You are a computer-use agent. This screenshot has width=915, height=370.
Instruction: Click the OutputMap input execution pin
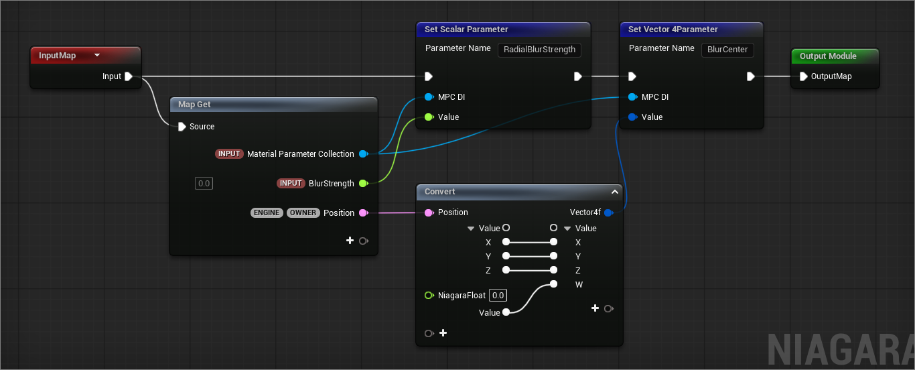coord(803,76)
